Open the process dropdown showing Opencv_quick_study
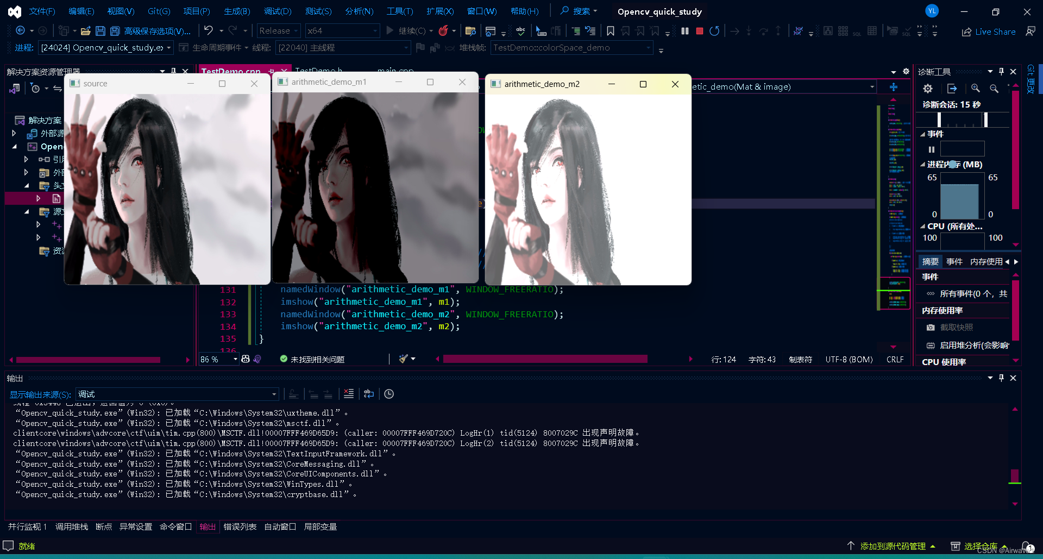 tap(106, 48)
